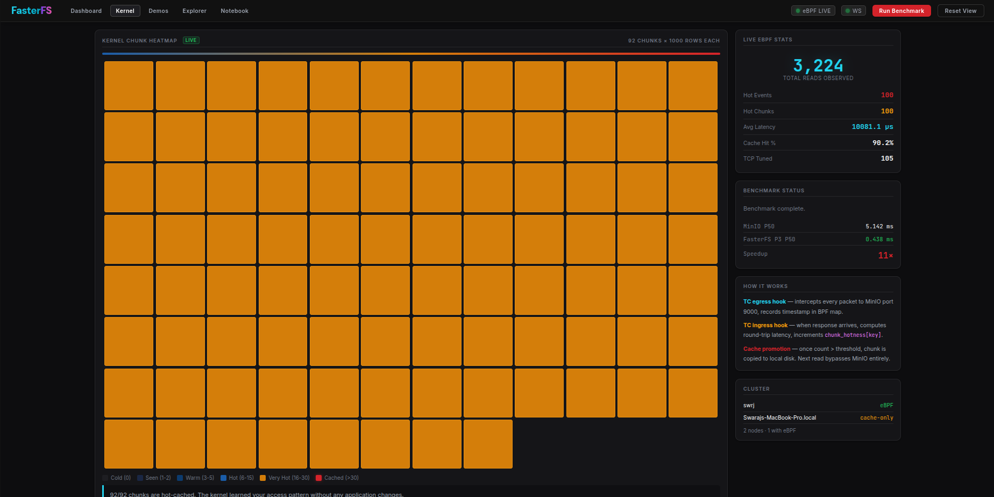Click the FasterFS logo
This screenshot has height=497, width=994.
click(32, 11)
